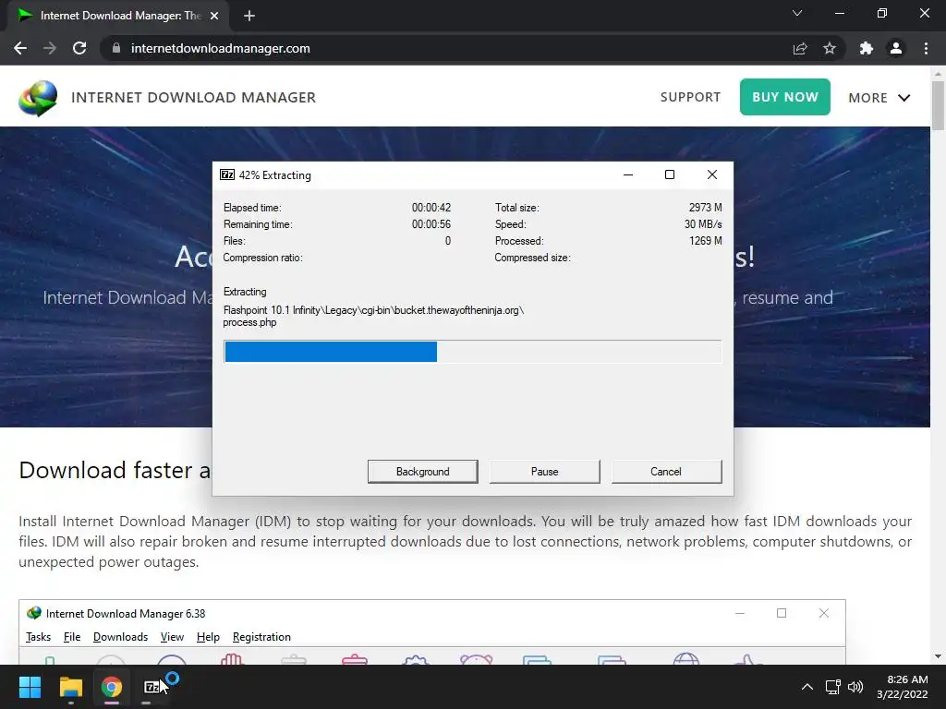Click the network tray icon

pos(833,687)
